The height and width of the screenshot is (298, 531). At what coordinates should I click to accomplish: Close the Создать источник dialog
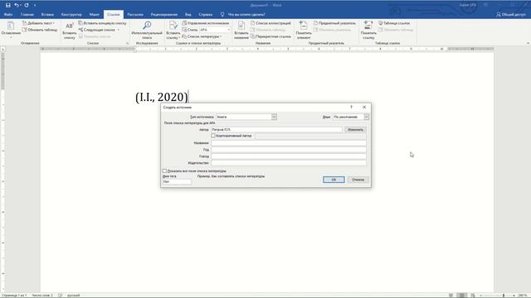(x=364, y=107)
